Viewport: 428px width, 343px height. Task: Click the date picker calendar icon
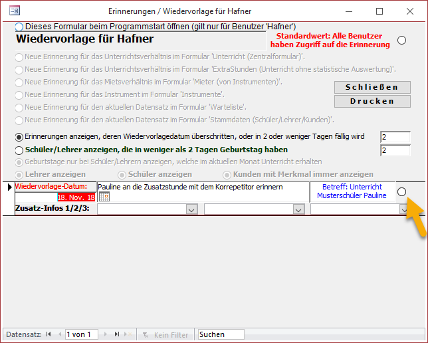(104, 197)
